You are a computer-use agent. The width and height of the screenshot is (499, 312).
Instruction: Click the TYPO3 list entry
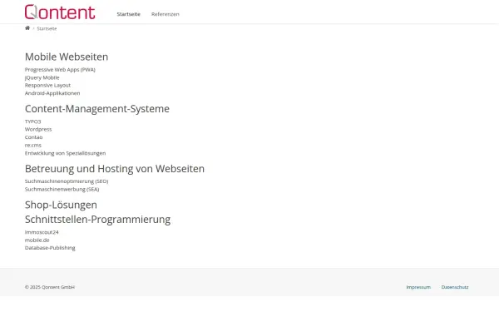tap(32, 121)
